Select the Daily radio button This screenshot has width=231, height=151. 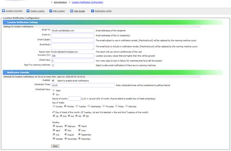[53, 90]
